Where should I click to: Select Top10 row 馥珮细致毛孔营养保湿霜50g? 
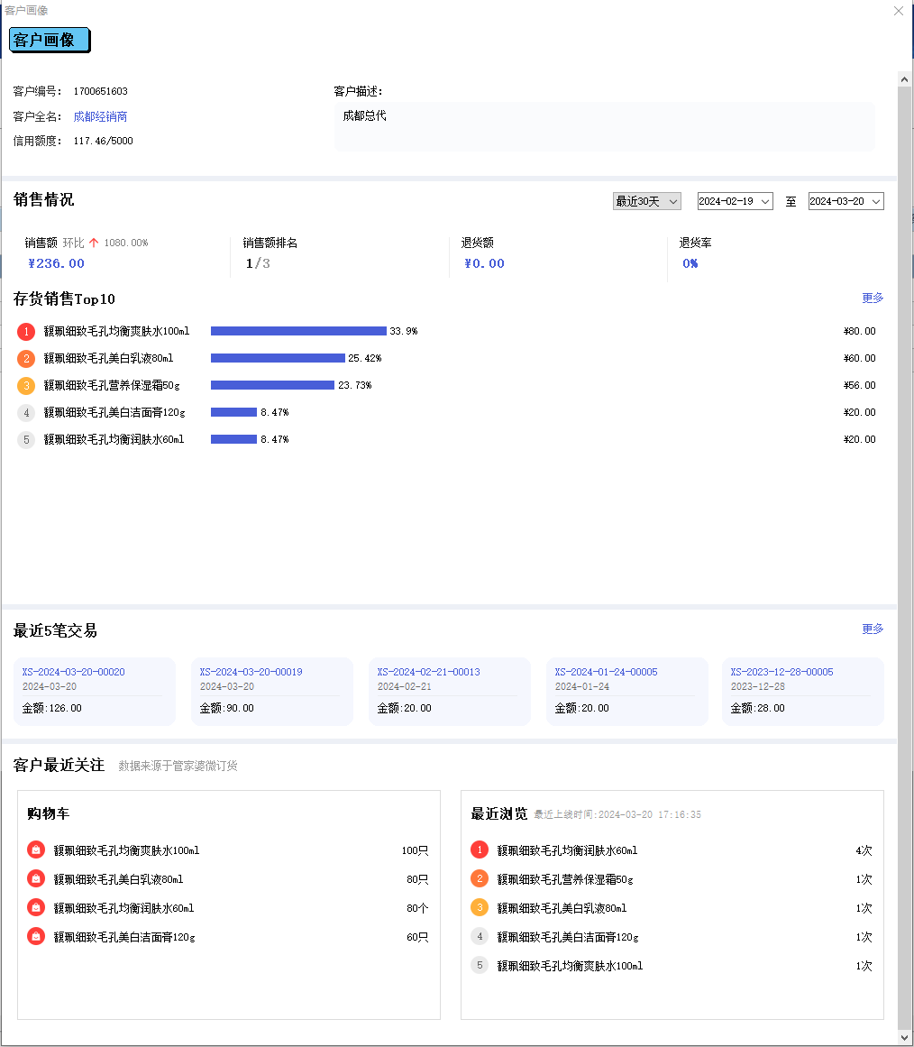pyautogui.click(x=112, y=385)
